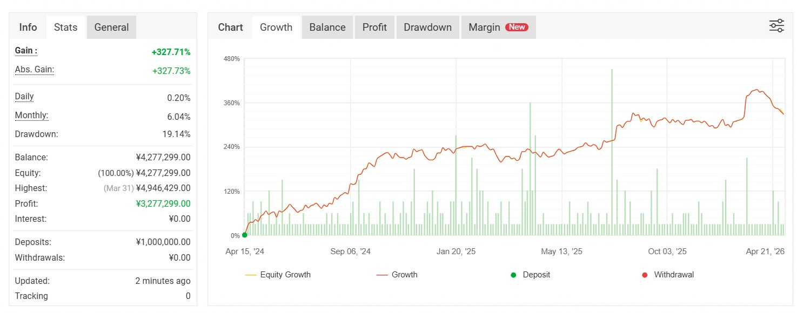Show the Balance chart tab

click(327, 27)
